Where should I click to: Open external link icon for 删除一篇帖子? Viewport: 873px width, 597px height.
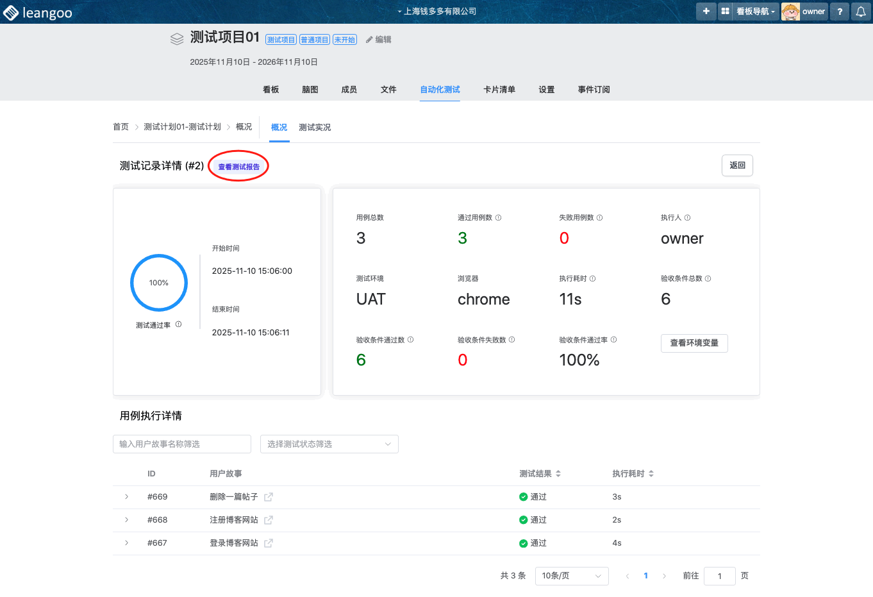tap(269, 497)
